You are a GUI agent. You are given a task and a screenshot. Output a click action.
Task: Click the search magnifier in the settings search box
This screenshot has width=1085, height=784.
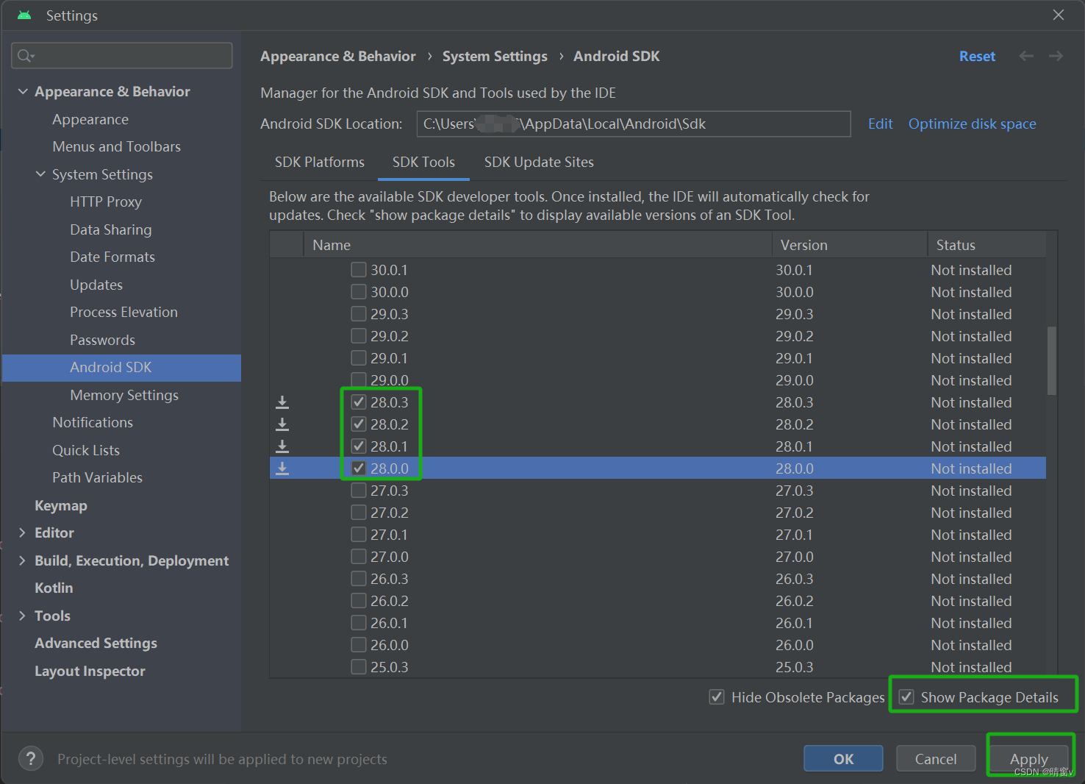24,55
